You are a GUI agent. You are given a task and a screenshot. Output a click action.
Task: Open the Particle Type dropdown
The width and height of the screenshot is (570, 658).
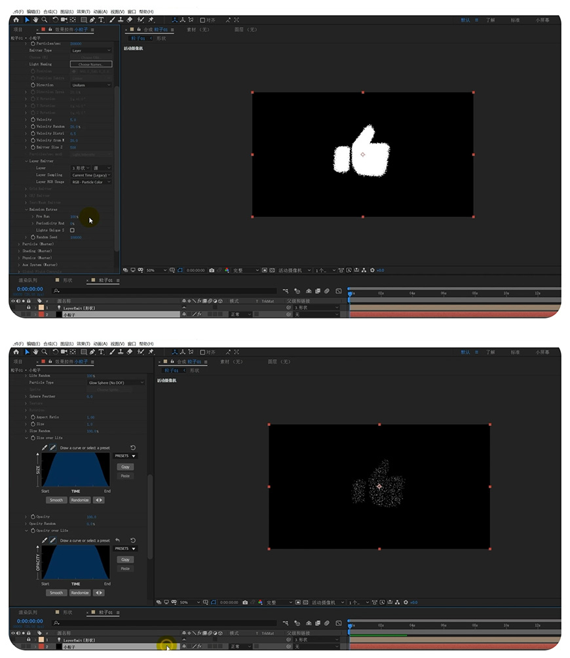[x=116, y=382]
